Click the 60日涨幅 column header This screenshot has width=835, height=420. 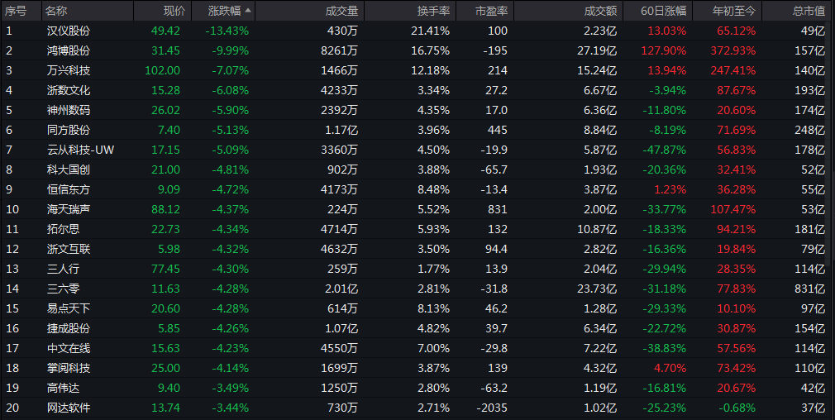point(658,11)
